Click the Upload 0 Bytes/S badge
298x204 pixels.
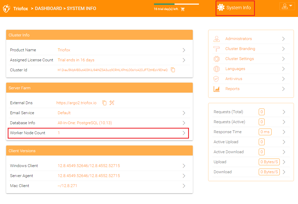[269, 162]
